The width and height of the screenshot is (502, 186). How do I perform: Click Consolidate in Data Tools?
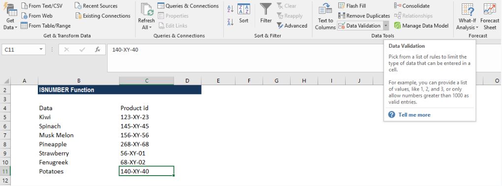pos(412,6)
